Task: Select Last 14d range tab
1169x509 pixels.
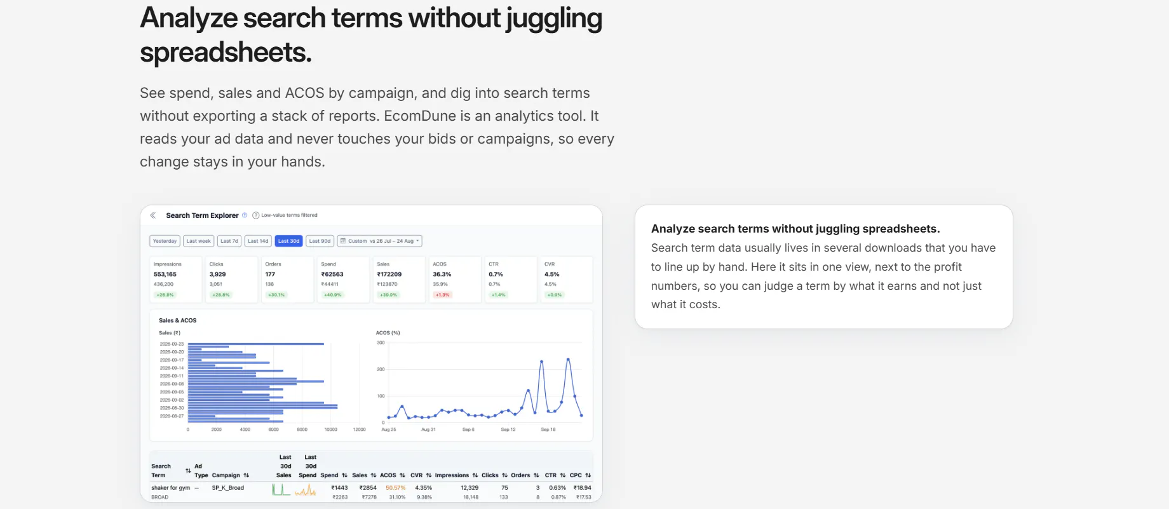Action: click(258, 241)
